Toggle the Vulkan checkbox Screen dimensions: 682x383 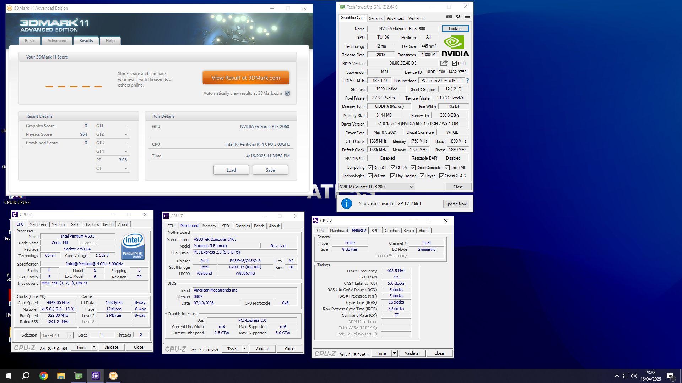tap(370, 176)
